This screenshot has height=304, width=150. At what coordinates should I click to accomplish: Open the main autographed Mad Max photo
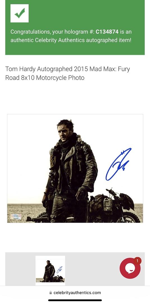75,169
